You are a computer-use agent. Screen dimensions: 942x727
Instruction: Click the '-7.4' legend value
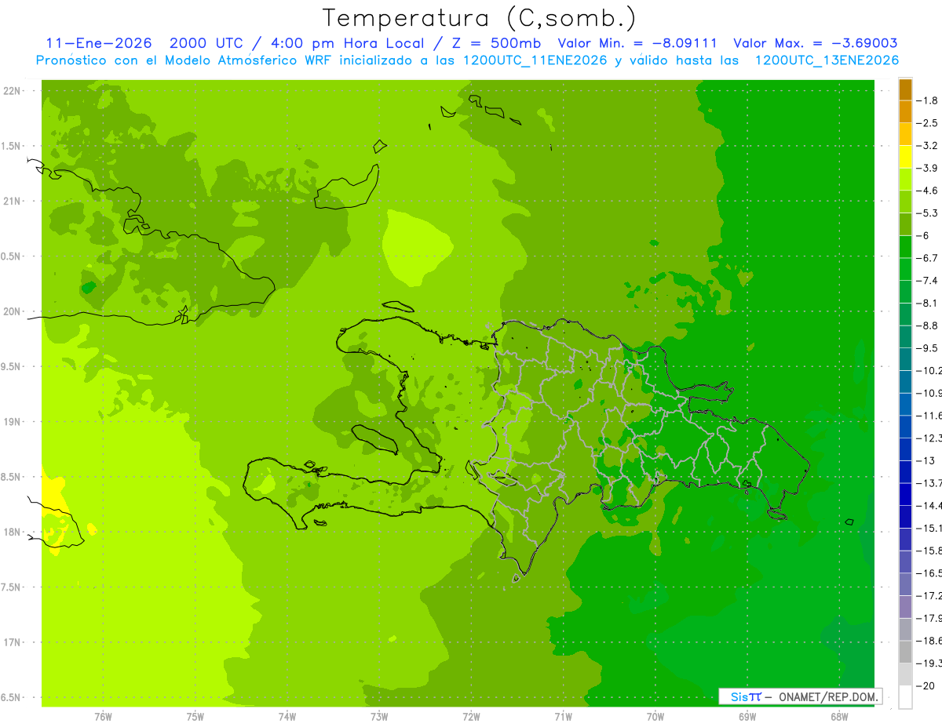[929, 281]
